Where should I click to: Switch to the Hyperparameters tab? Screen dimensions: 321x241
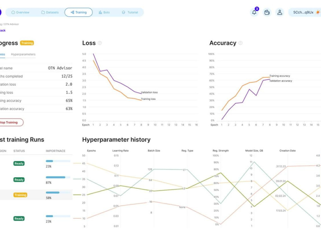[x=23, y=54]
